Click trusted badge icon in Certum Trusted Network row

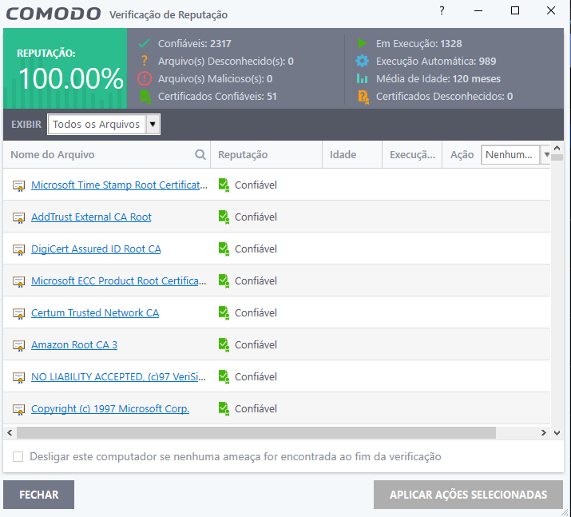pyautogui.click(x=224, y=313)
